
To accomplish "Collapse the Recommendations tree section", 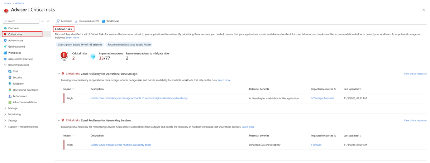I will [5, 65].
